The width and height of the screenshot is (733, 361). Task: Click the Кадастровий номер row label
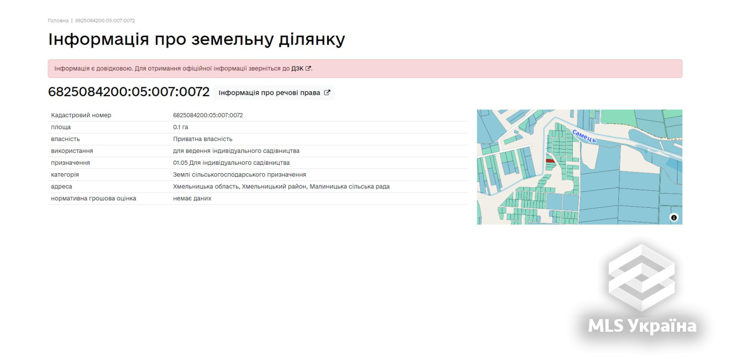pos(81,115)
